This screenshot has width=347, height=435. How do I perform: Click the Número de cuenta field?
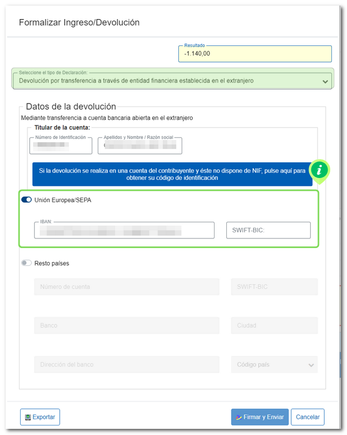126,287
